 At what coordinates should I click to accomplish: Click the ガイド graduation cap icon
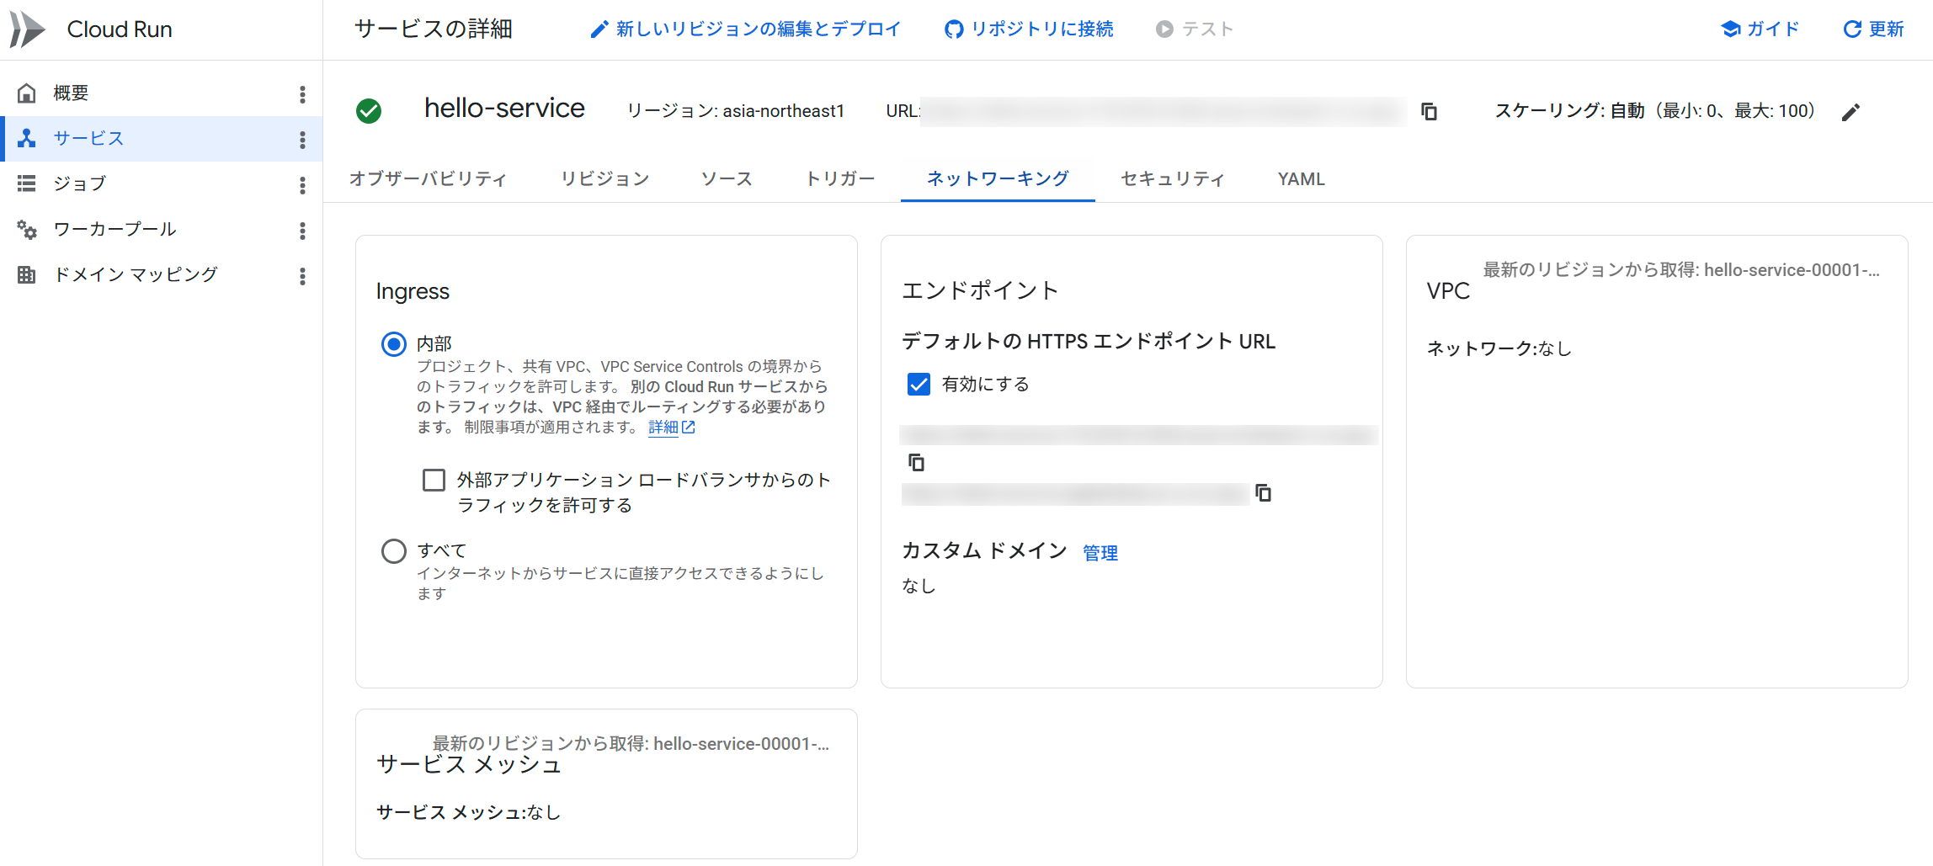coord(1731,29)
